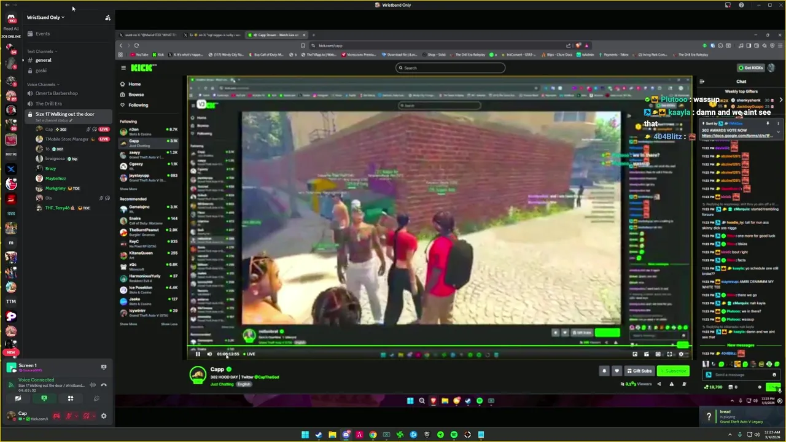Screen dimensions: 786x442
Task: Reload the shared browser page
Action: click(x=136, y=45)
